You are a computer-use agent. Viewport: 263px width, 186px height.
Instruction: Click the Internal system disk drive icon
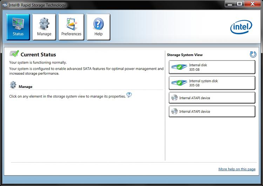coord(179,83)
